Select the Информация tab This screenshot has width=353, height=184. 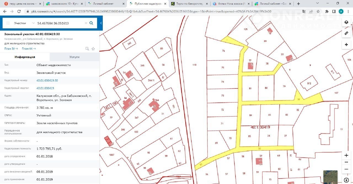pyautogui.click(x=25, y=57)
